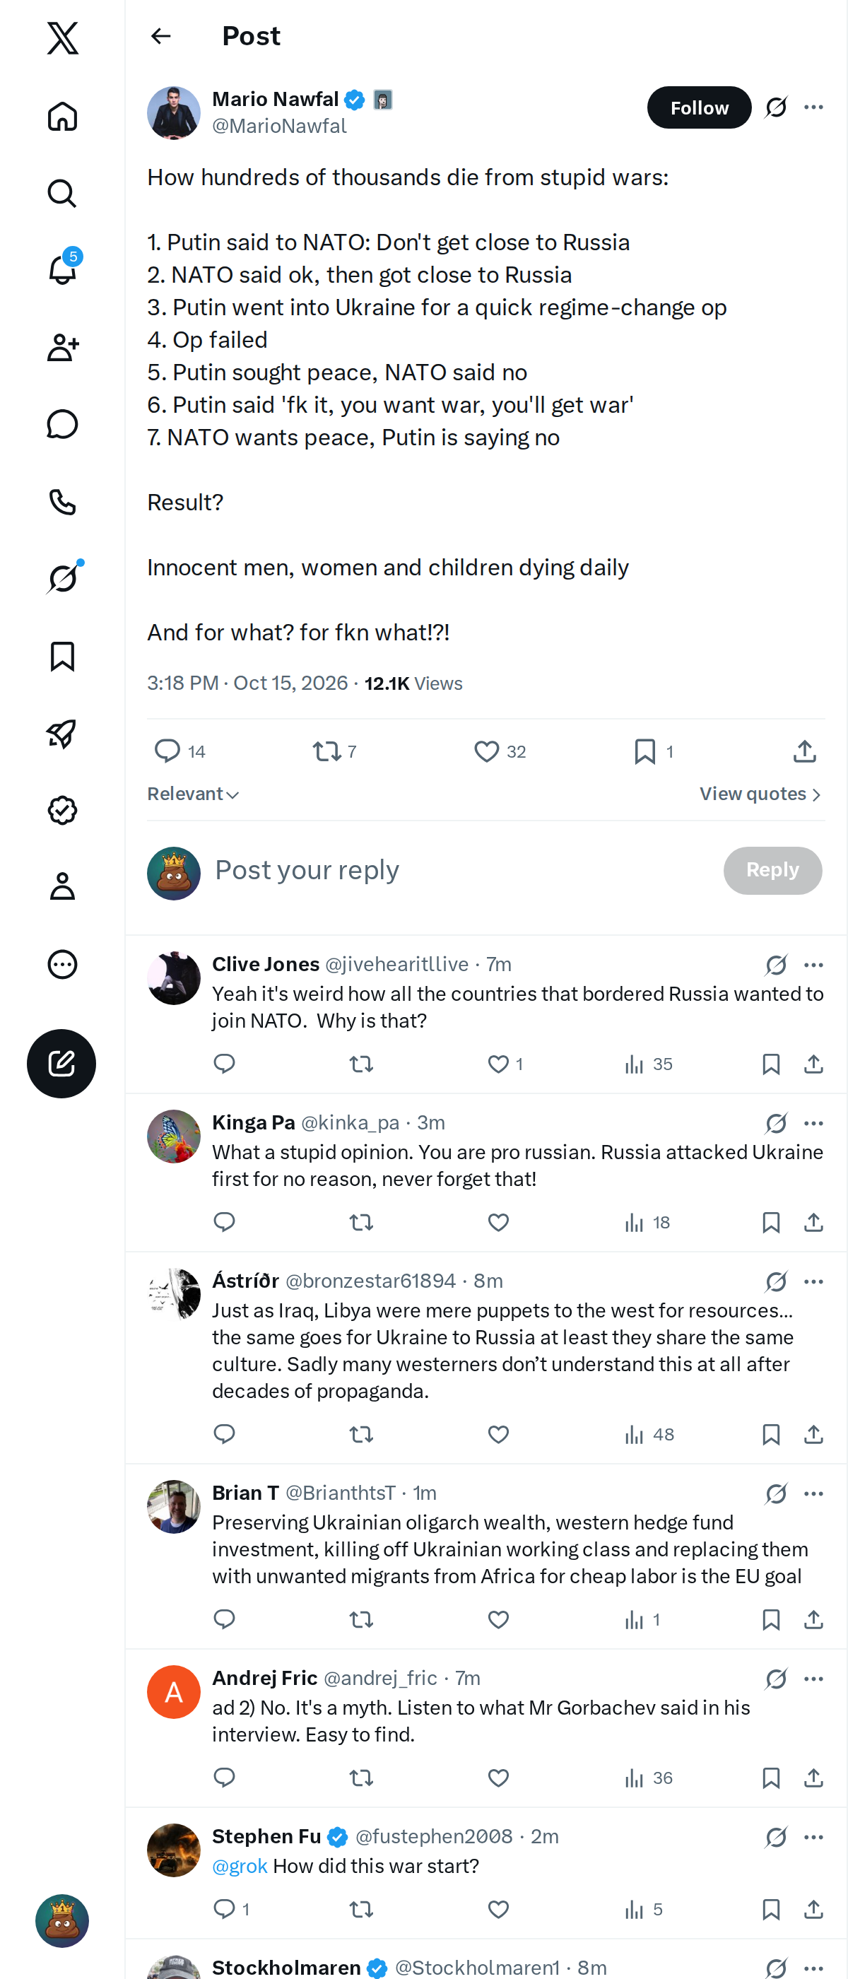Follow Mario Nawfal
Viewport: 848px width, 1979px height.
tap(699, 107)
